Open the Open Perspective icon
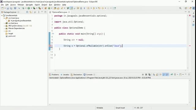196x110 pixels. click(186, 8)
